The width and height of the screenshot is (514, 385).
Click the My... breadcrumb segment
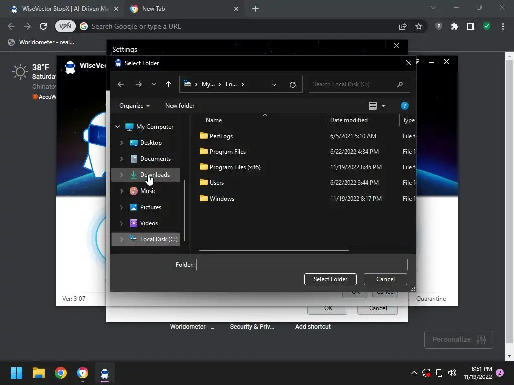pos(208,84)
